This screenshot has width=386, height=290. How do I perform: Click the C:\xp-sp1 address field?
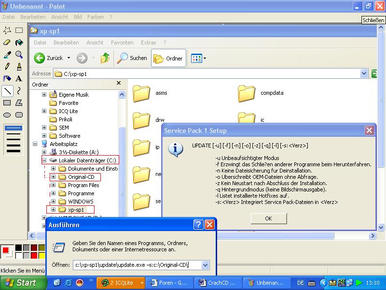point(207,74)
